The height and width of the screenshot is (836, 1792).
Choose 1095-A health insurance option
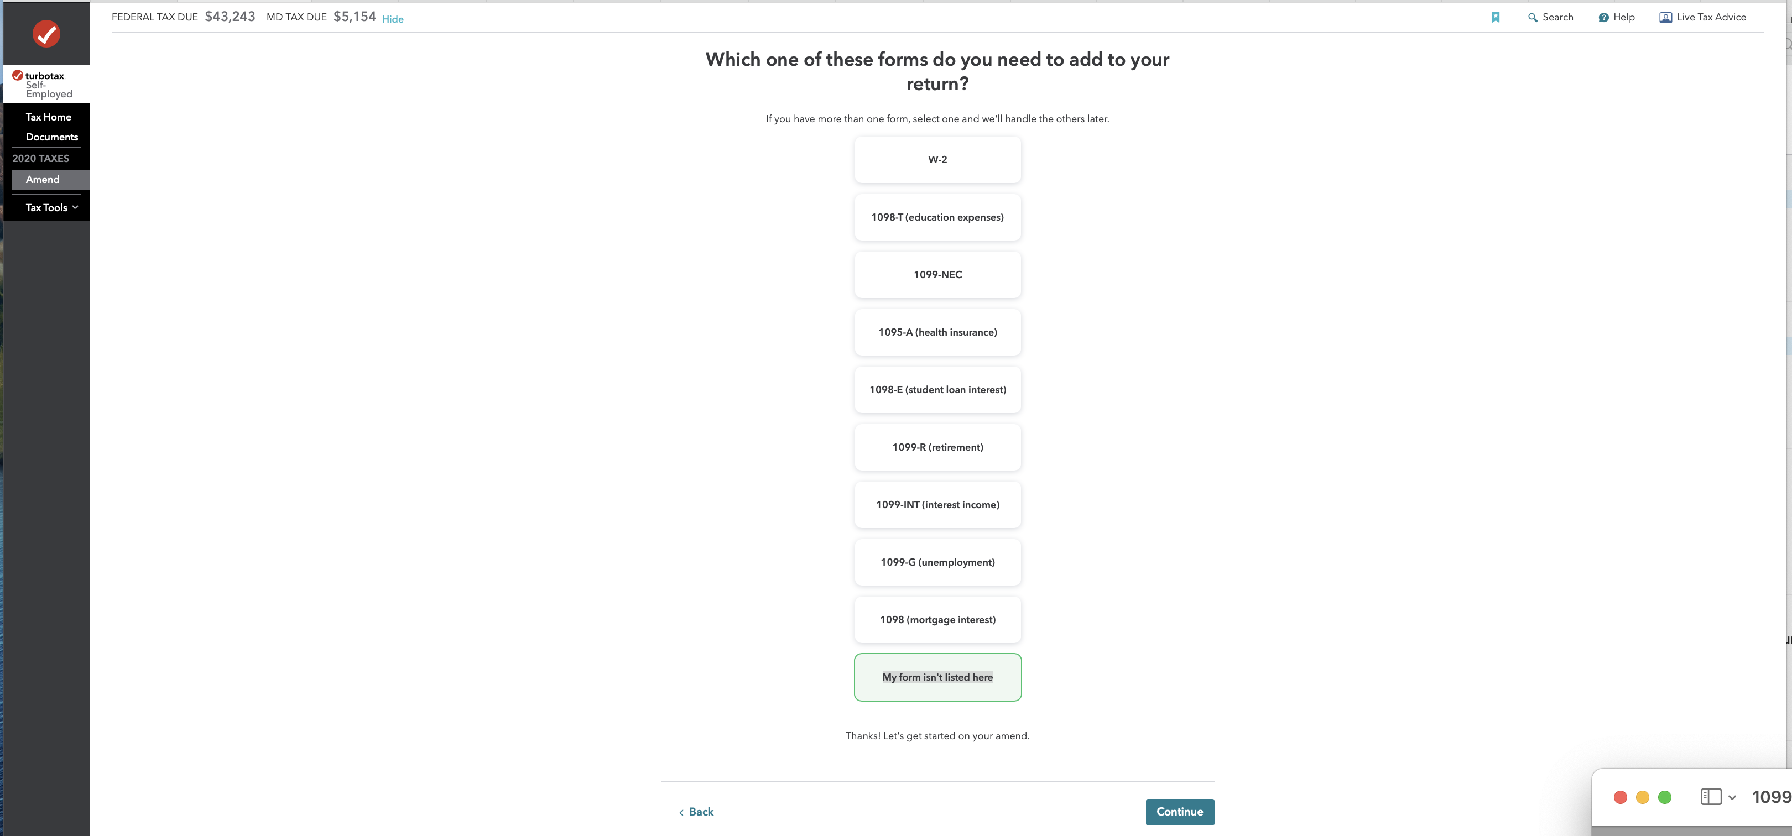(937, 332)
